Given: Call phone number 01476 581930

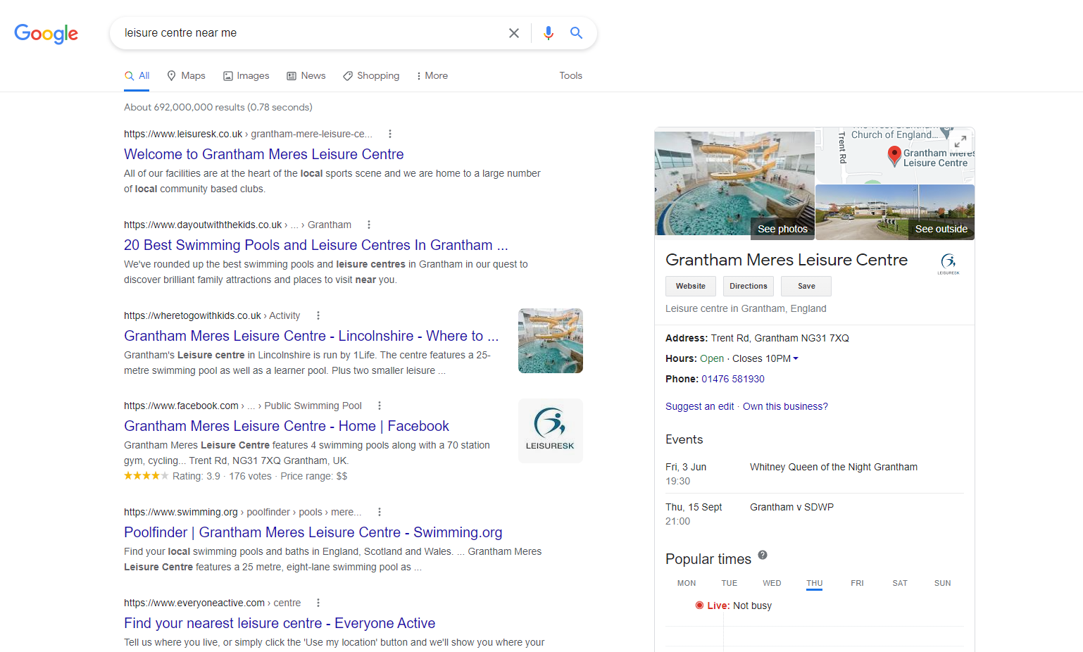Looking at the screenshot, I should [733, 379].
